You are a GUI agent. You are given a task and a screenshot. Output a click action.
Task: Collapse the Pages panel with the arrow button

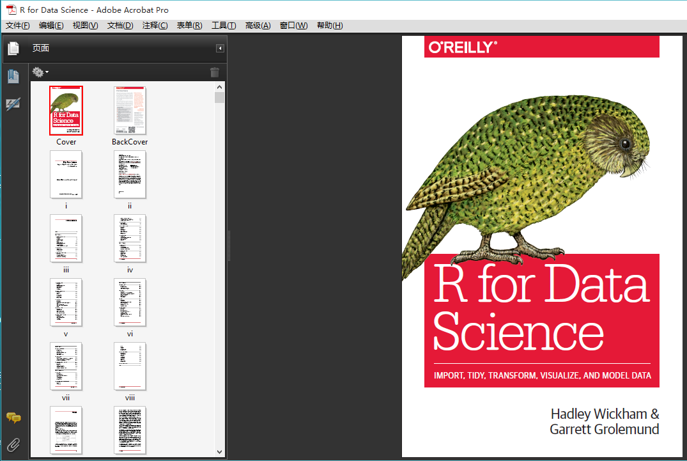(220, 48)
